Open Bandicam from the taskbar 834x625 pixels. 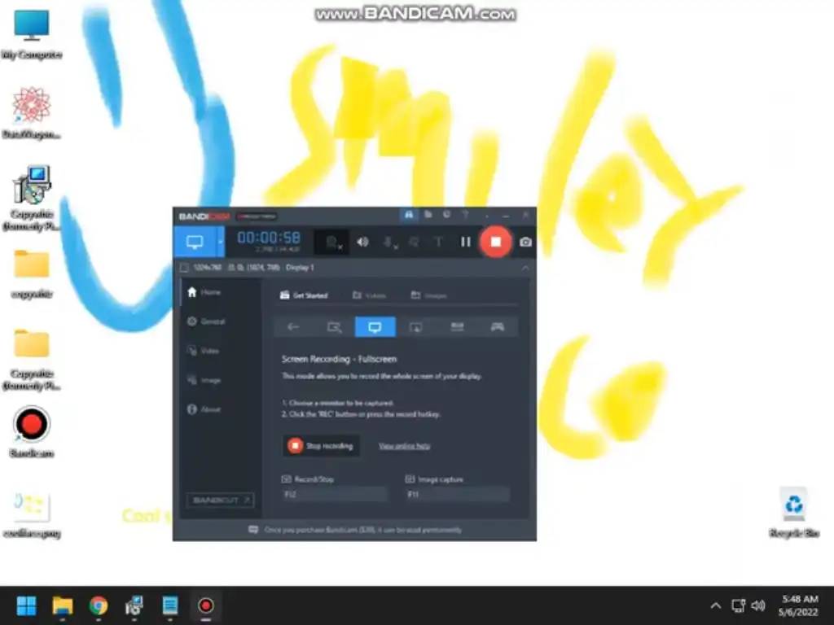coord(206,605)
